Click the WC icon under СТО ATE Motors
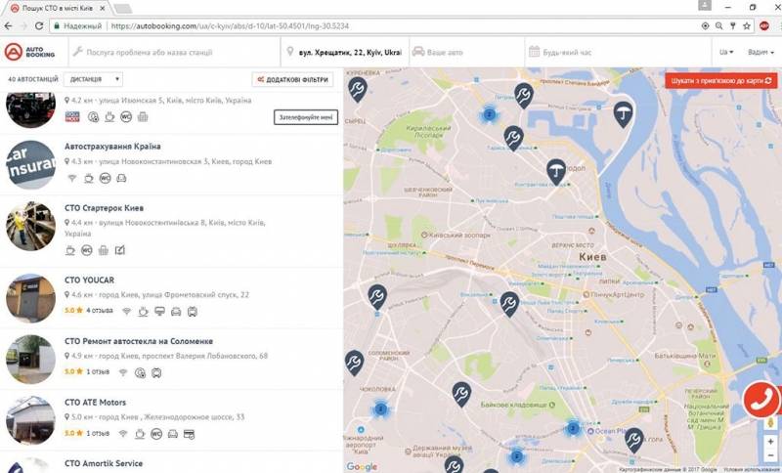 tap(156, 433)
